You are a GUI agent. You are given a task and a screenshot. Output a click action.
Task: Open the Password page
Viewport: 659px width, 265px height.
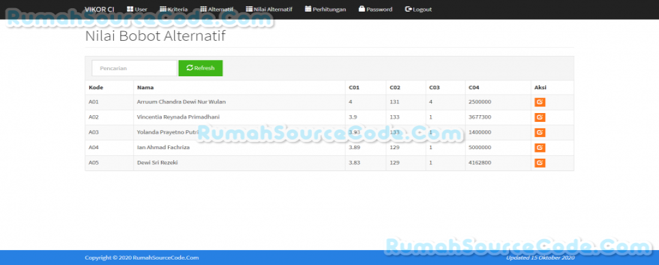[376, 10]
